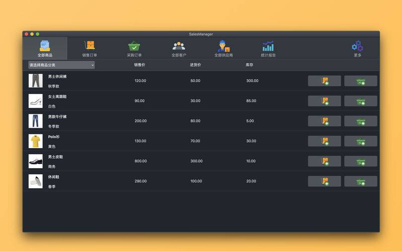Add Polo衫 to purchase basket

(361, 141)
